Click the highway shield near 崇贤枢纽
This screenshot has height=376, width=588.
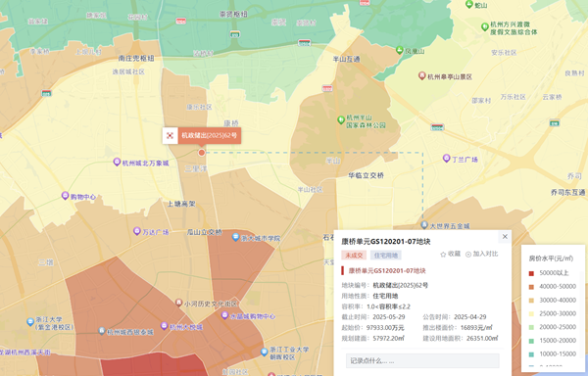tap(235, 34)
